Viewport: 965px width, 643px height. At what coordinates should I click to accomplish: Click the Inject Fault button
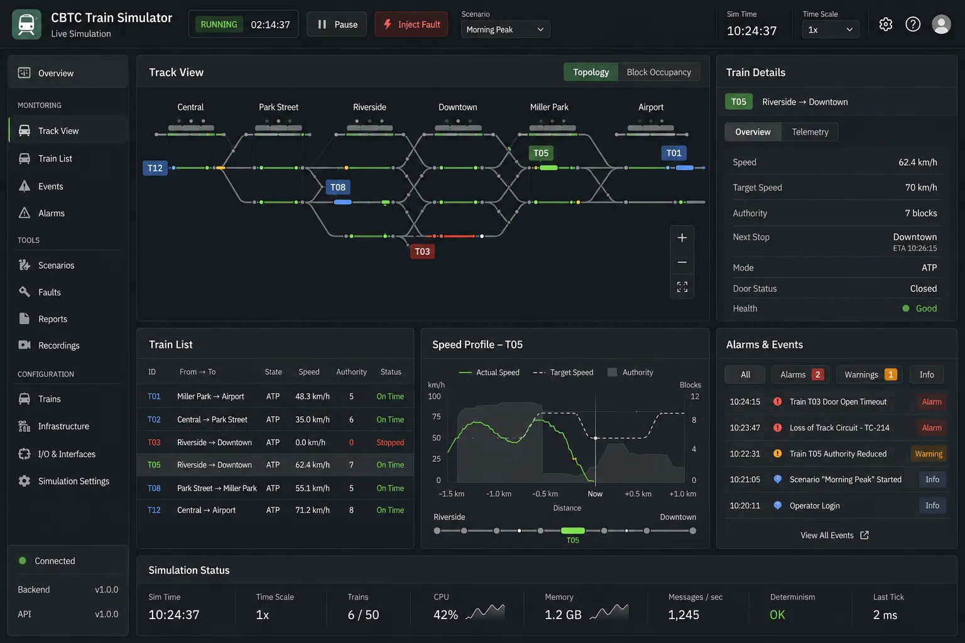pyautogui.click(x=412, y=24)
